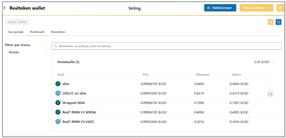Expand the sidebar with the top-left chevron
286x138 pixels.
(4, 8)
